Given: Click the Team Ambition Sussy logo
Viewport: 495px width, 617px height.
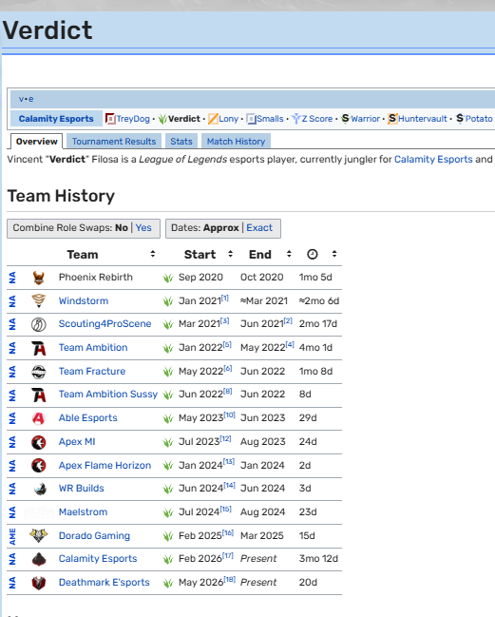Looking at the screenshot, I should point(39,395).
